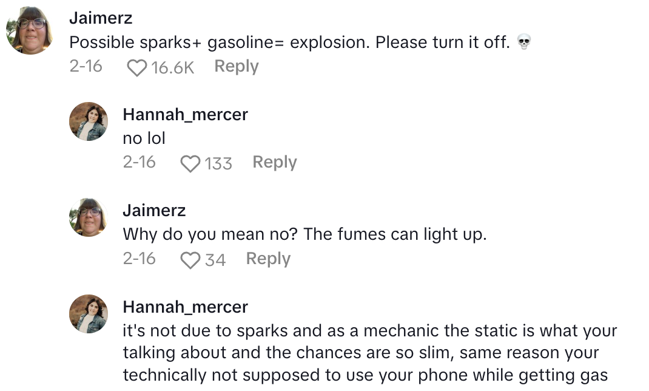Open the Jaimerz username above "Why do you mean no?"
Viewport: 649px width, 391px height.
click(x=154, y=211)
